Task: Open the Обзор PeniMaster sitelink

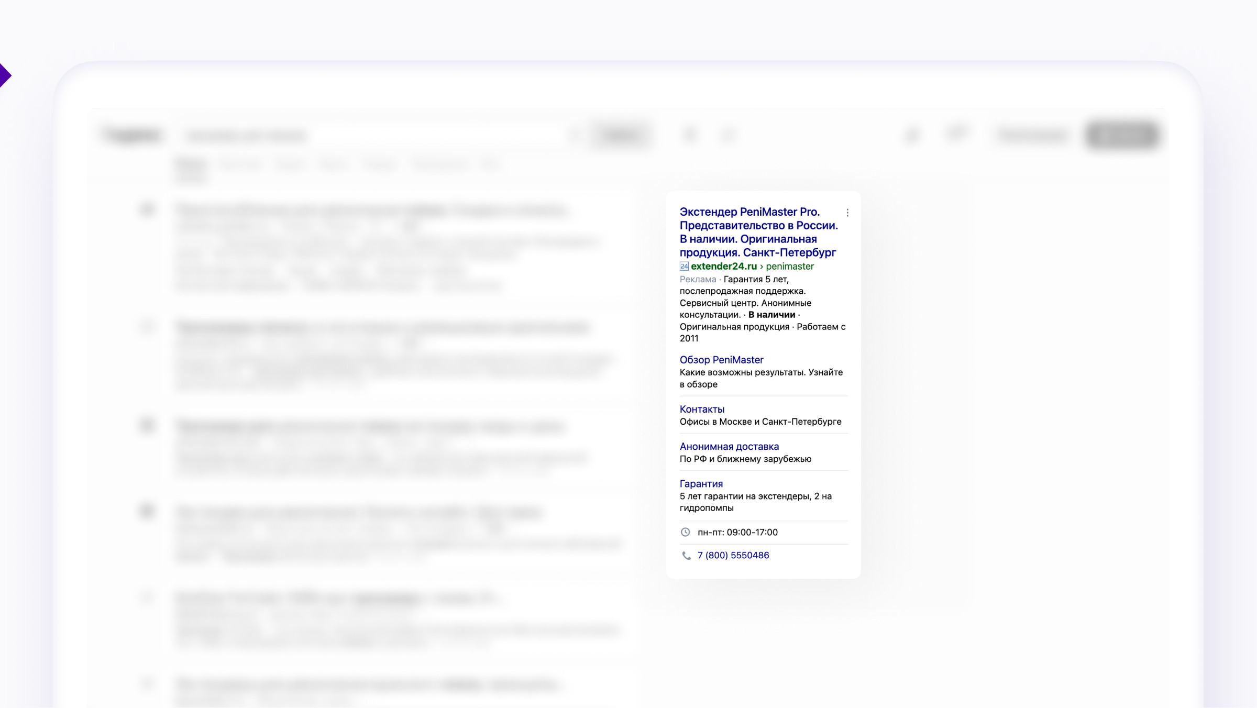Action: tap(721, 360)
